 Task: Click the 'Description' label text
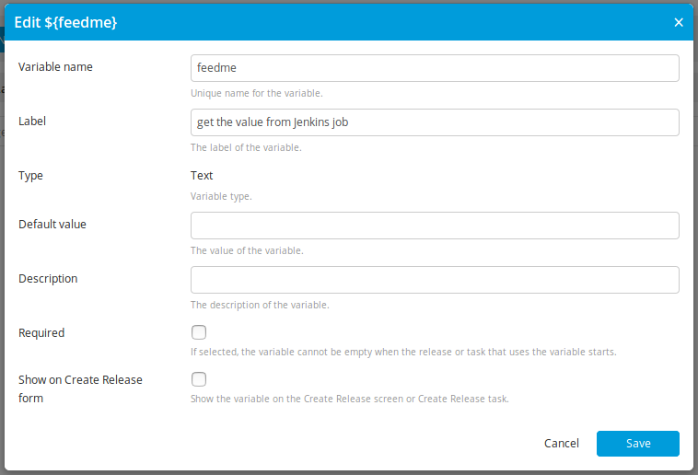(48, 279)
